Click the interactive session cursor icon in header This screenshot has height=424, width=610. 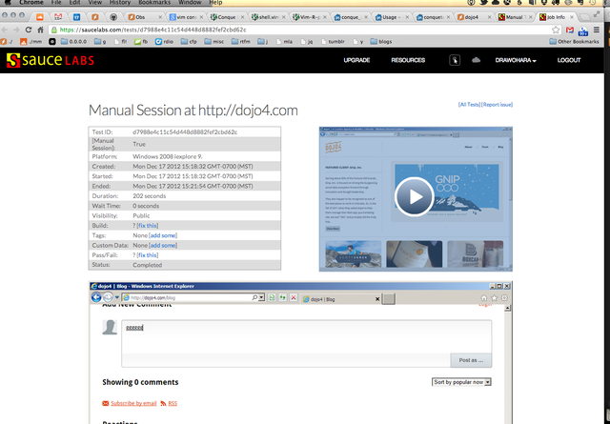coord(455,60)
